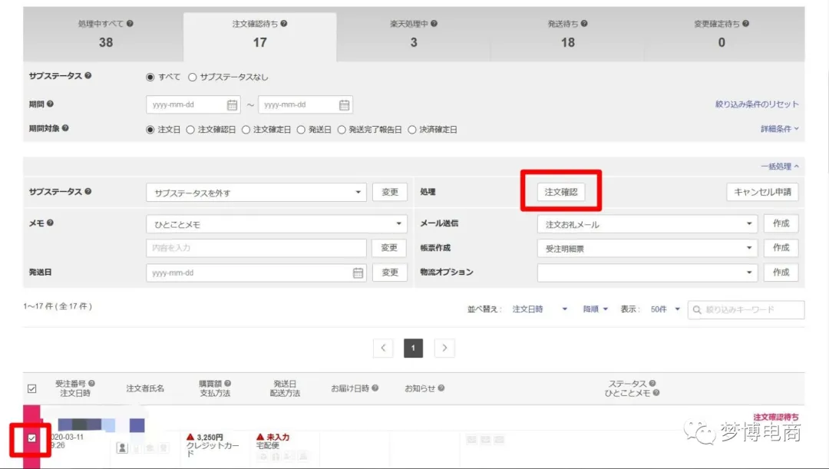Select 発送完了報告日 period target radio
The width and height of the screenshot is (829, 469).
(342, 130)
